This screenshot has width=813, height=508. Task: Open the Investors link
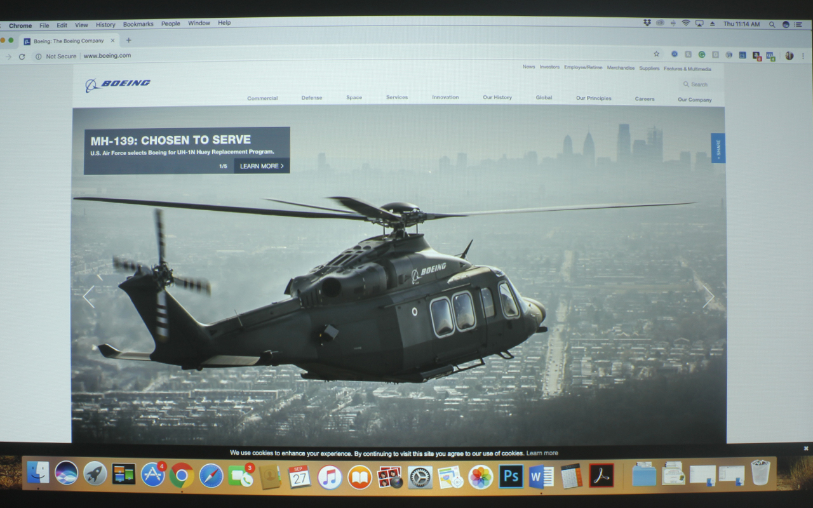click(x=549, y=67)
